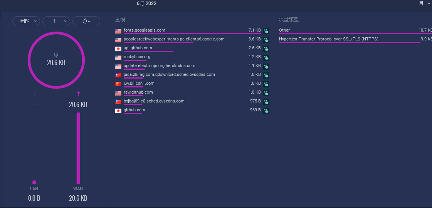
Task: Click the total 20.6 KB usage ring
Action: coord(56,60)
